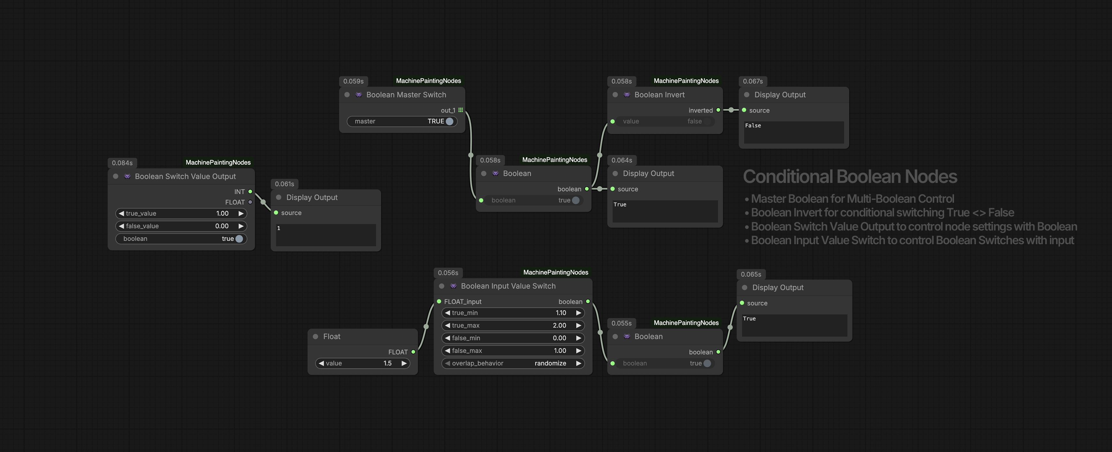
Task: Decrease false_value with left arrow
Action: [121, 226]
